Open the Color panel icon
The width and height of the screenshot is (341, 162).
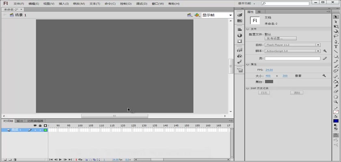tap(240, 15)
